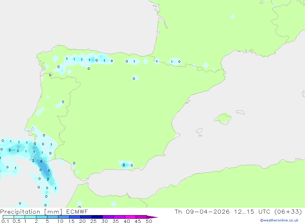Click the 5–10 mm blue legend swatch
305x223 pixels.
(53, 217)
